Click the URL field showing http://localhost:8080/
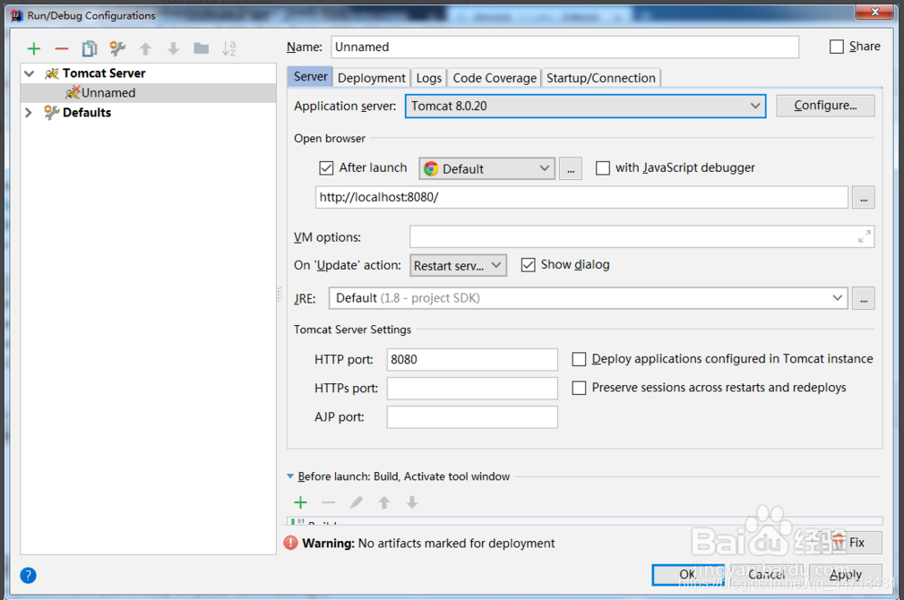 pos(581,197)
